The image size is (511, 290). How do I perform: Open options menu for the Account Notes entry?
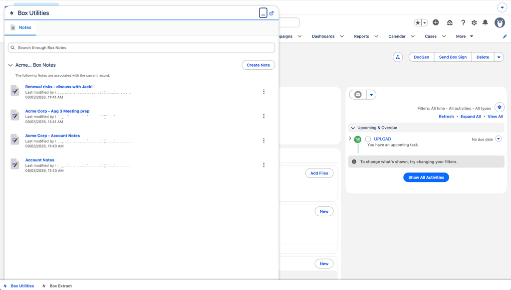click(x=263, y=165)
